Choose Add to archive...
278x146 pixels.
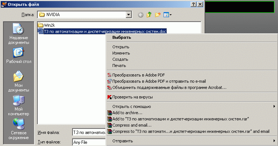[192, 113]
